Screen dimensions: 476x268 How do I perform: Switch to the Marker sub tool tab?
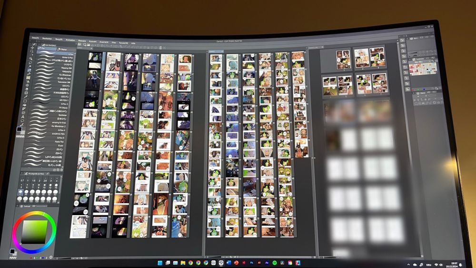tap(66, 50)
